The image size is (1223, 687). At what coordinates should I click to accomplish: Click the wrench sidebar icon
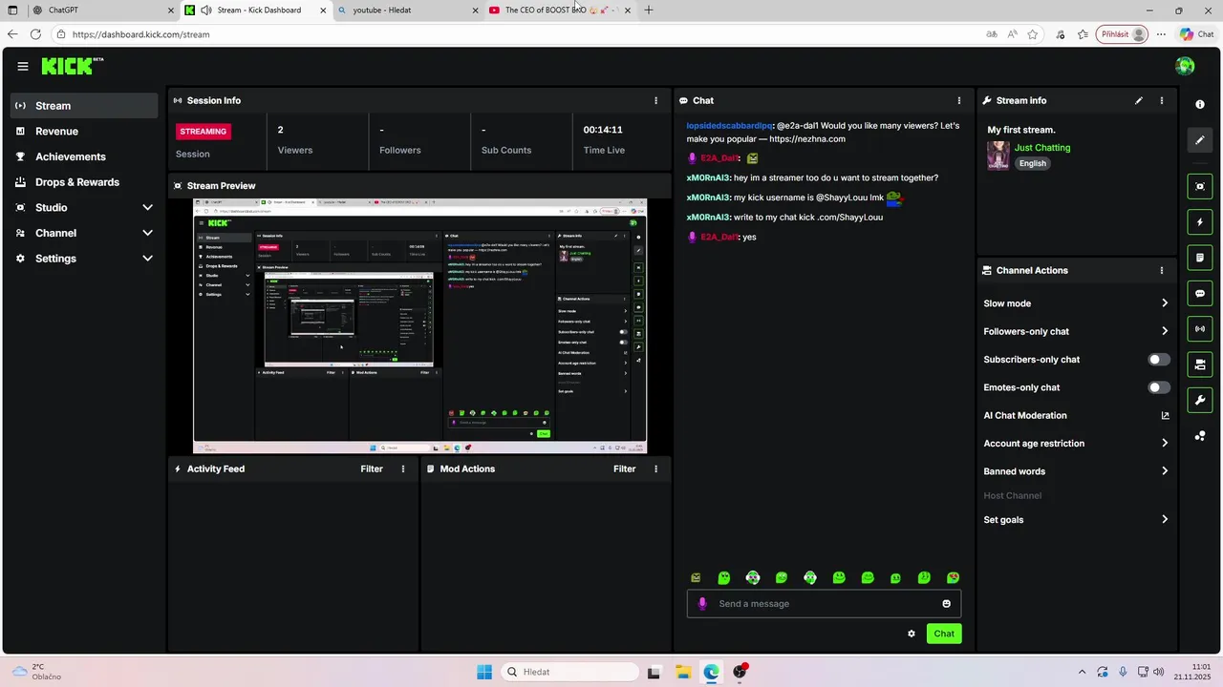tap(1200, 400)
